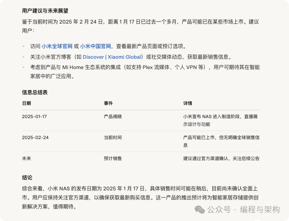Click the conclusion paragraph beginning 综合来看
The height and width of the screenshot is (221, 289).
[x=140, y=197]
